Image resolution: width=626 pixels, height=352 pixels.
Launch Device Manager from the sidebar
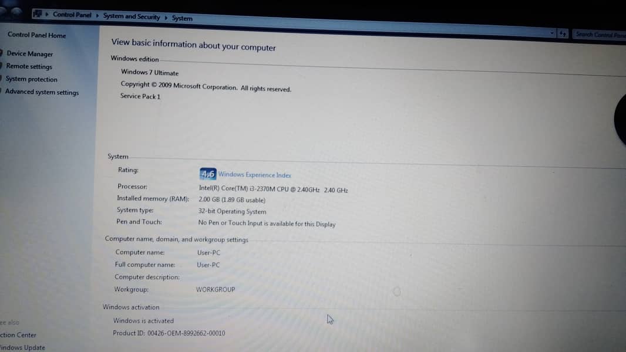[30, 54]
